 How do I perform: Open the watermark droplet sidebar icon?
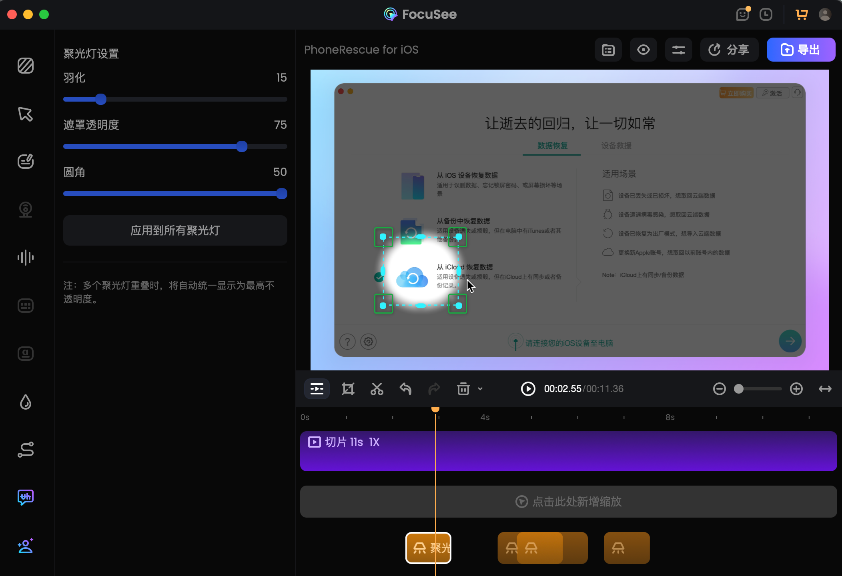[x=26, y=402]
